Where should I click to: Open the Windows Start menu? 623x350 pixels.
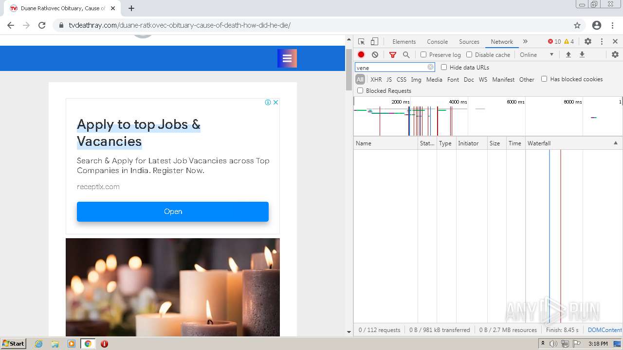(x=14, y=344)
